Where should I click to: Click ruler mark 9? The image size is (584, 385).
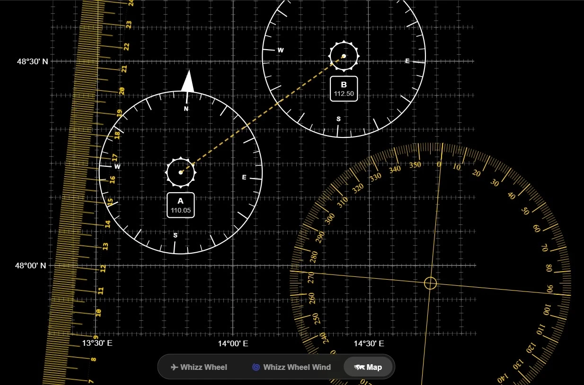coord(96,337)
